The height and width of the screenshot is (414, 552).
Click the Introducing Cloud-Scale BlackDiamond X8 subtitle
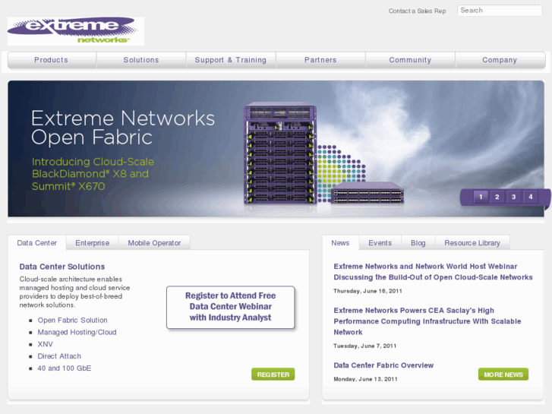pyautogui.click(x=93, y=174)
